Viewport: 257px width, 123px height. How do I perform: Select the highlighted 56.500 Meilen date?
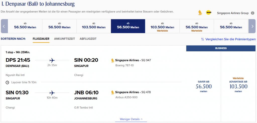(x=128, y=26)
